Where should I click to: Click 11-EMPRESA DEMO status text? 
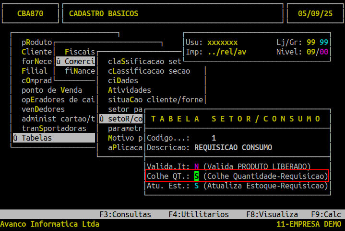coord(309,224)
